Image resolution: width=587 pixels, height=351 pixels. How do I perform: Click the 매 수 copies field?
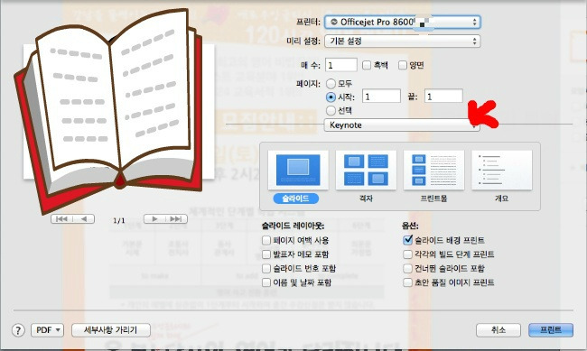pos(341,65)
